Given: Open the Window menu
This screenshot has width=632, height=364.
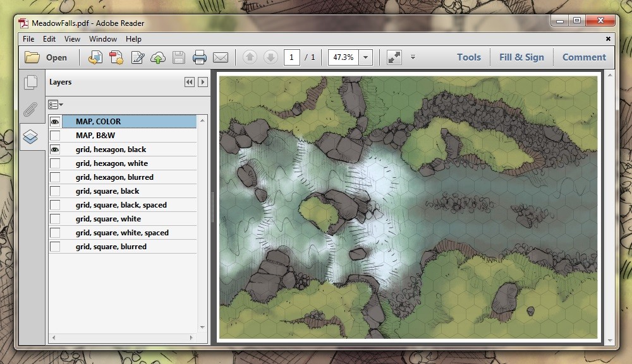Looking at the screenshot, I should (x=103, y=39).
